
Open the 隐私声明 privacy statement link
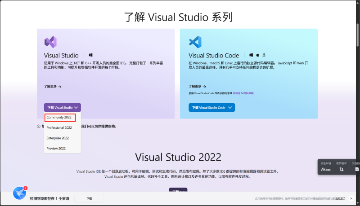click(x=248, y=93)
